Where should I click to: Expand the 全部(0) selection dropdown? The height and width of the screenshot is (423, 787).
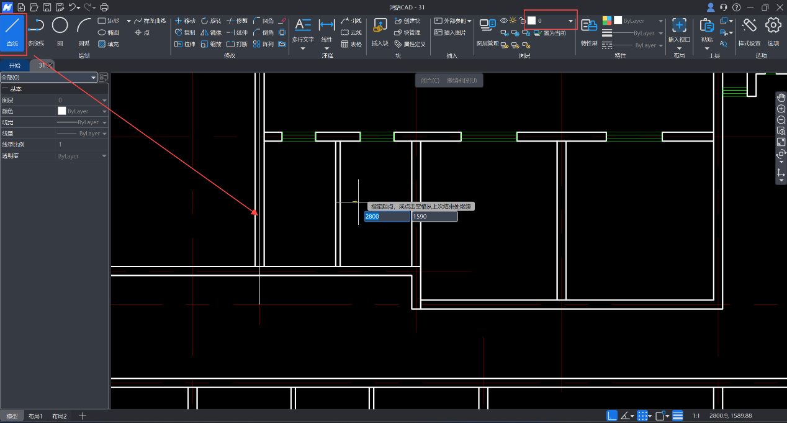pos(93,78)
